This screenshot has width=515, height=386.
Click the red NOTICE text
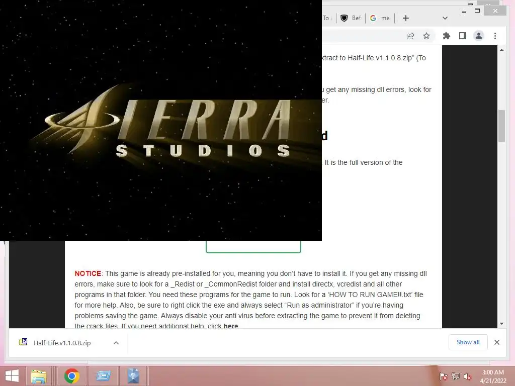[88, 273]
